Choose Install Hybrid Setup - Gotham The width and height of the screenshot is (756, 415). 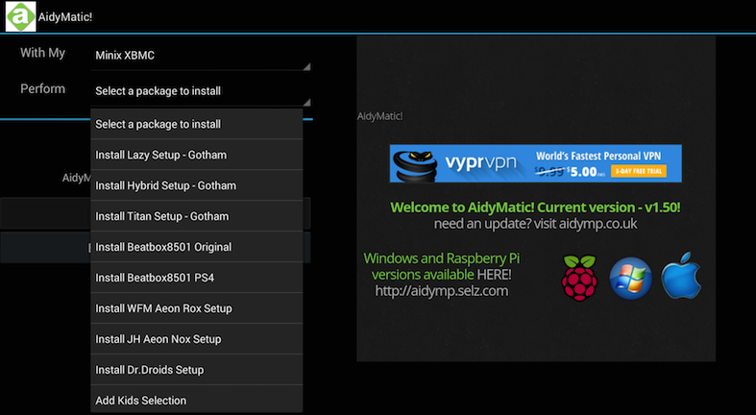[x=196, y=185]
